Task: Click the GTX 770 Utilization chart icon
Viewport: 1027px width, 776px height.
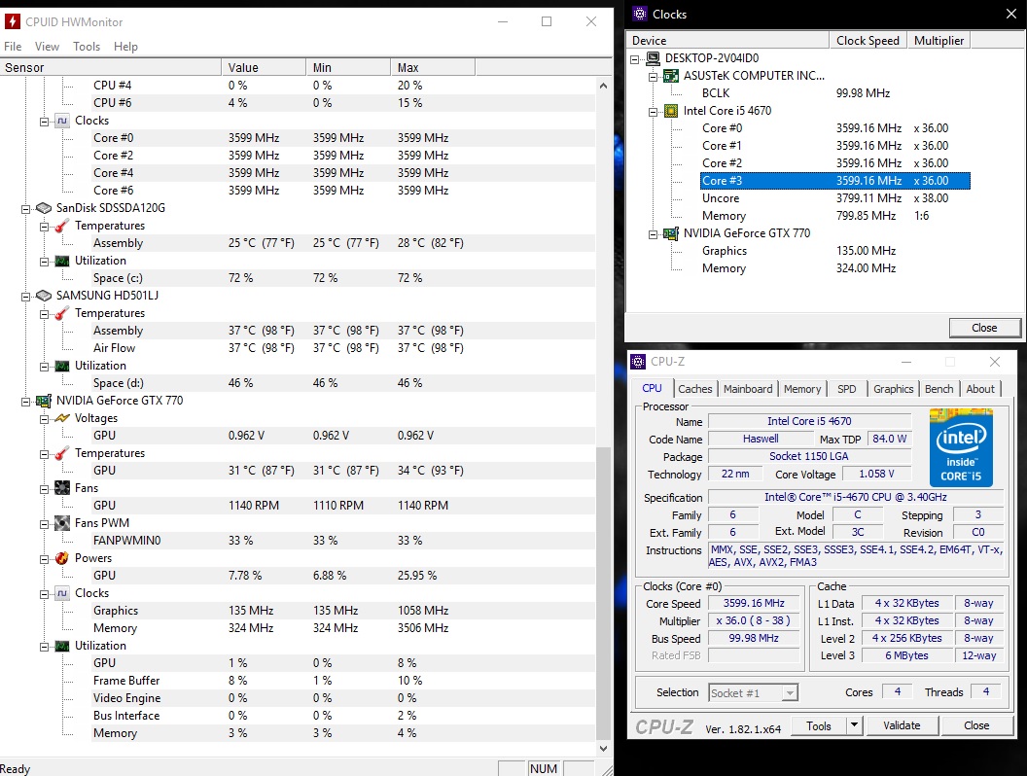Action: click(62, 646)
